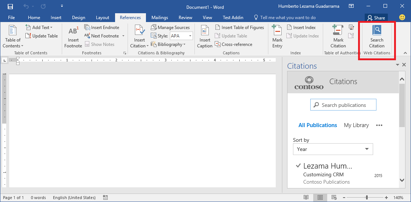The height and width of the screenshot is (202, 411).
Task: Click the pane scrollbar up arrow
Action: tap(402, 79)
